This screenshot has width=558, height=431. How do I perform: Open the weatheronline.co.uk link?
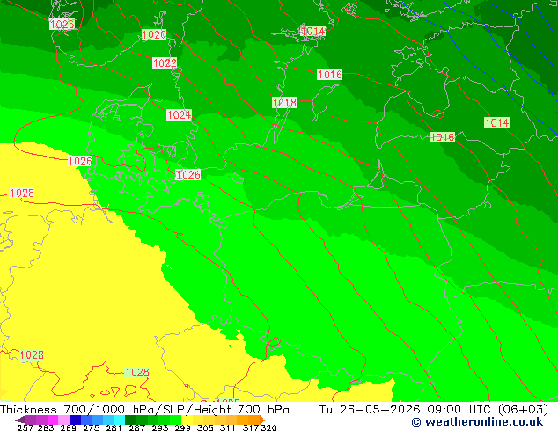point(477,422)
